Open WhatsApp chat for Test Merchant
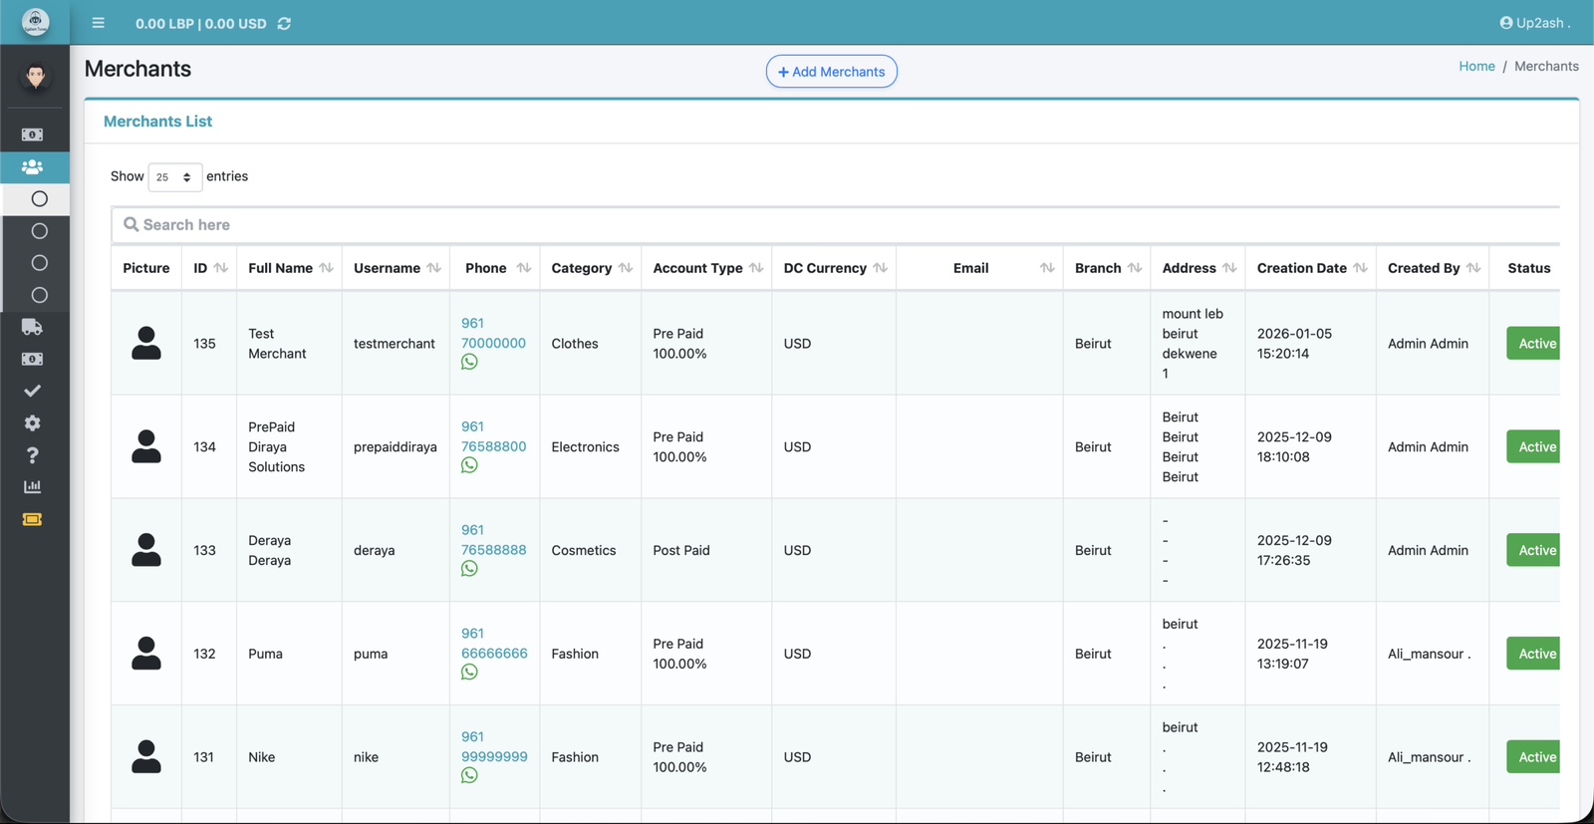 tap(469, 362)
